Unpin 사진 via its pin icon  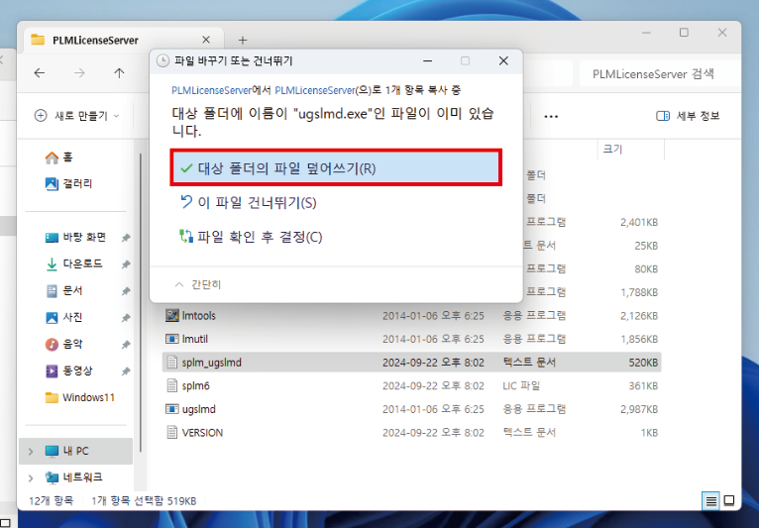tap(126, 318)
